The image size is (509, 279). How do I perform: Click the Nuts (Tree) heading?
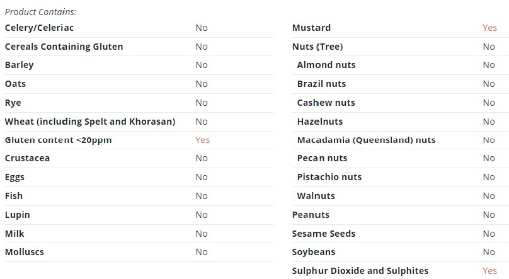pos(317,47)
